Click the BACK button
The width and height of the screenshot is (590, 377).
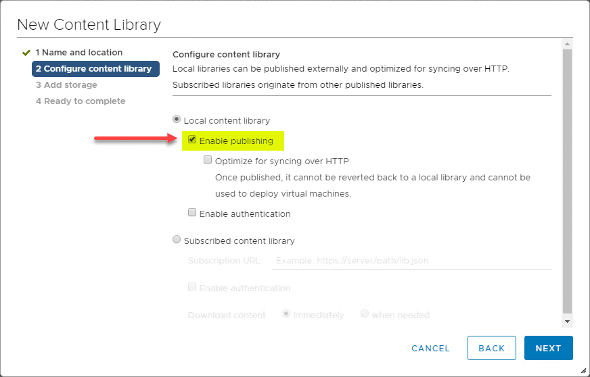coord(491,348)
